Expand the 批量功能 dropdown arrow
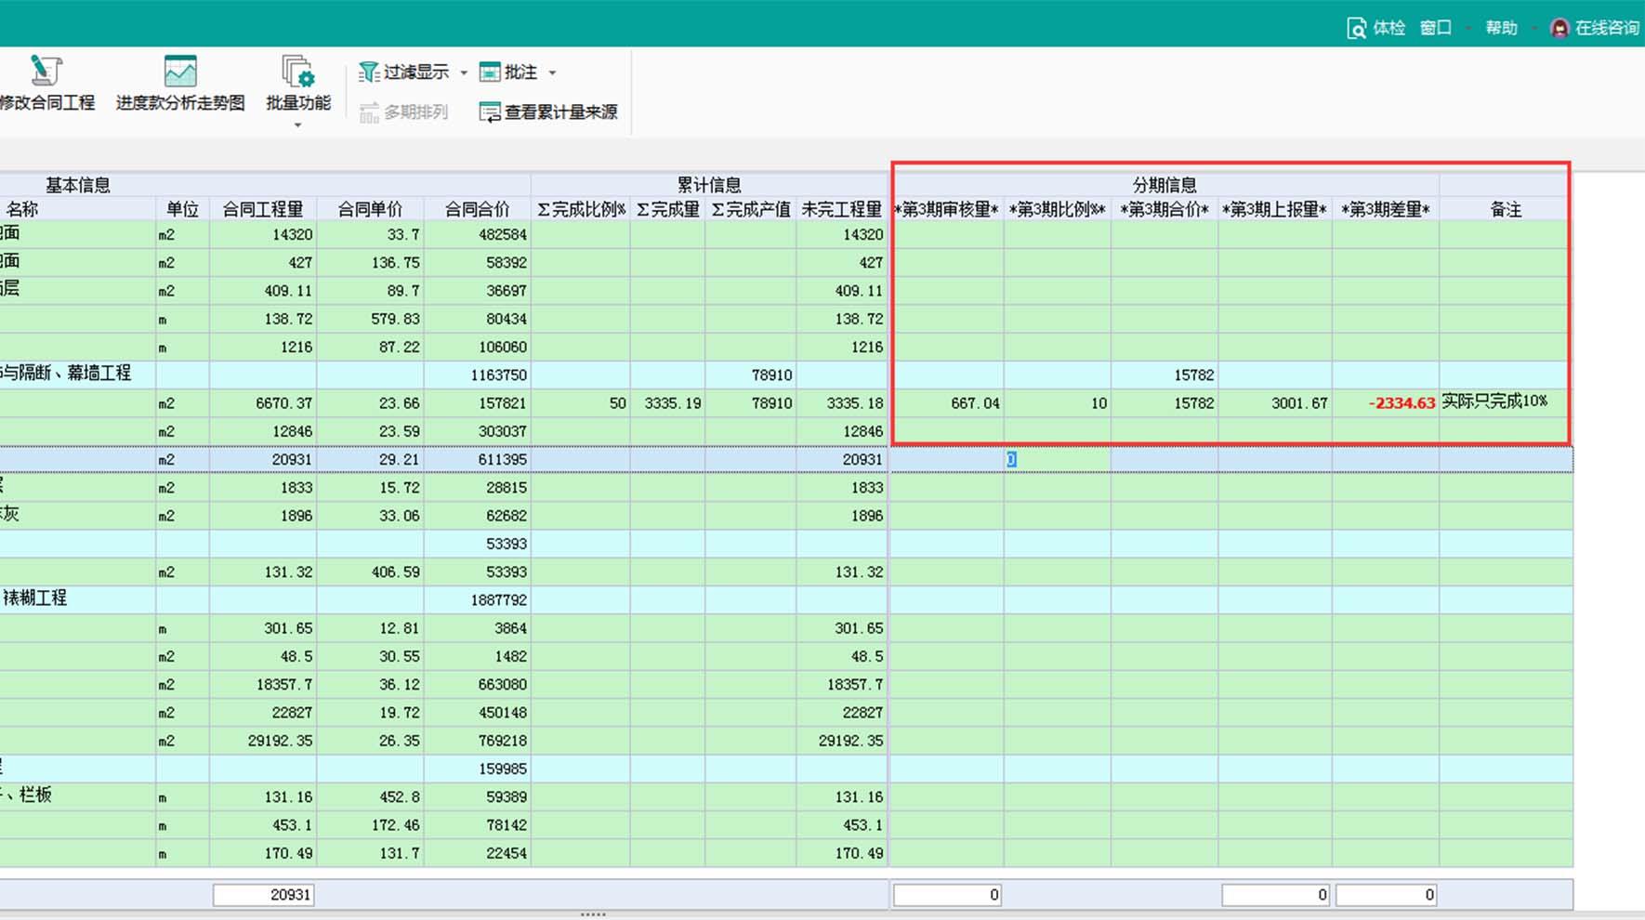Image resolution: width=1645 pixels, height=920 pixels. [x=297, y=125]
